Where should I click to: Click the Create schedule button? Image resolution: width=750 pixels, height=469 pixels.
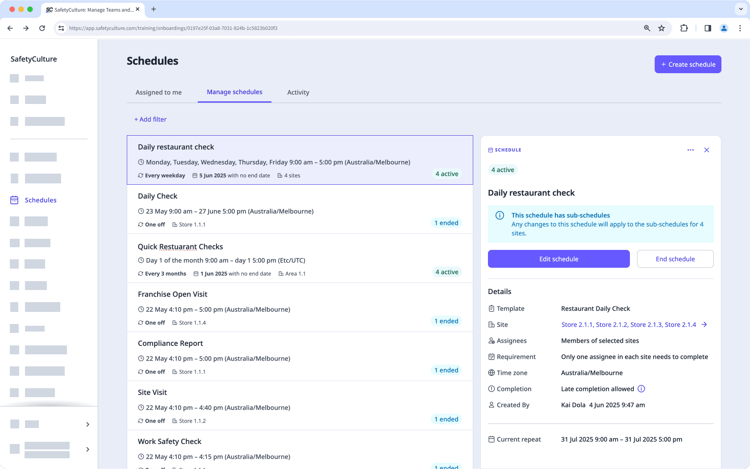(687, 64)
